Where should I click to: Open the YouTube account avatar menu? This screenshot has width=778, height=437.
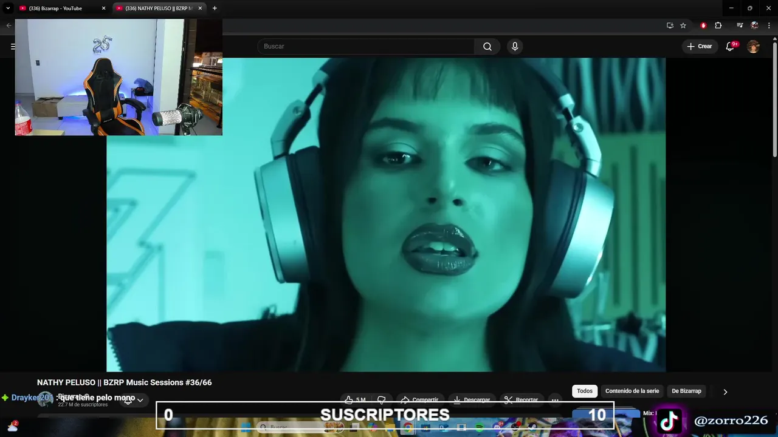tap(754, 47)
